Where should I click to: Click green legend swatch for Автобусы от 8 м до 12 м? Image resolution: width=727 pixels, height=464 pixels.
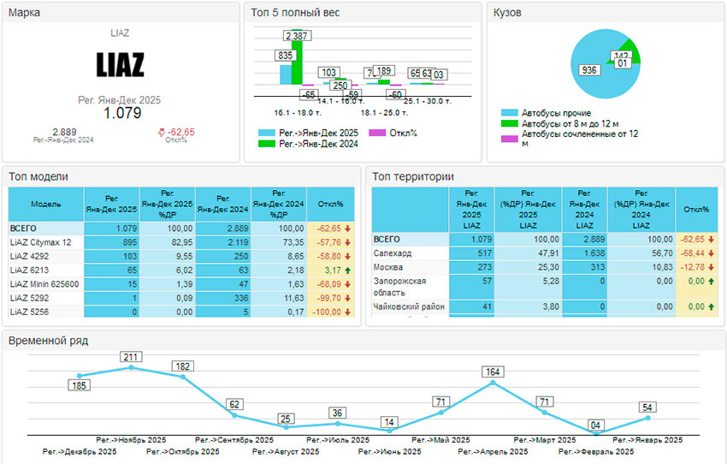click(509, 123)
